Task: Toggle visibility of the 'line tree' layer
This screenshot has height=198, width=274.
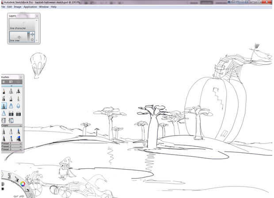Action: click(32, 40)
